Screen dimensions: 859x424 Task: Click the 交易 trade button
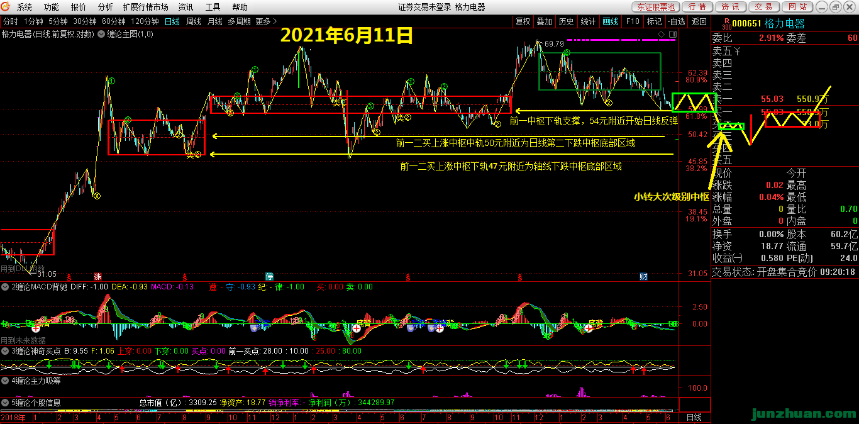pyautogui.click(x=763, y=7)
